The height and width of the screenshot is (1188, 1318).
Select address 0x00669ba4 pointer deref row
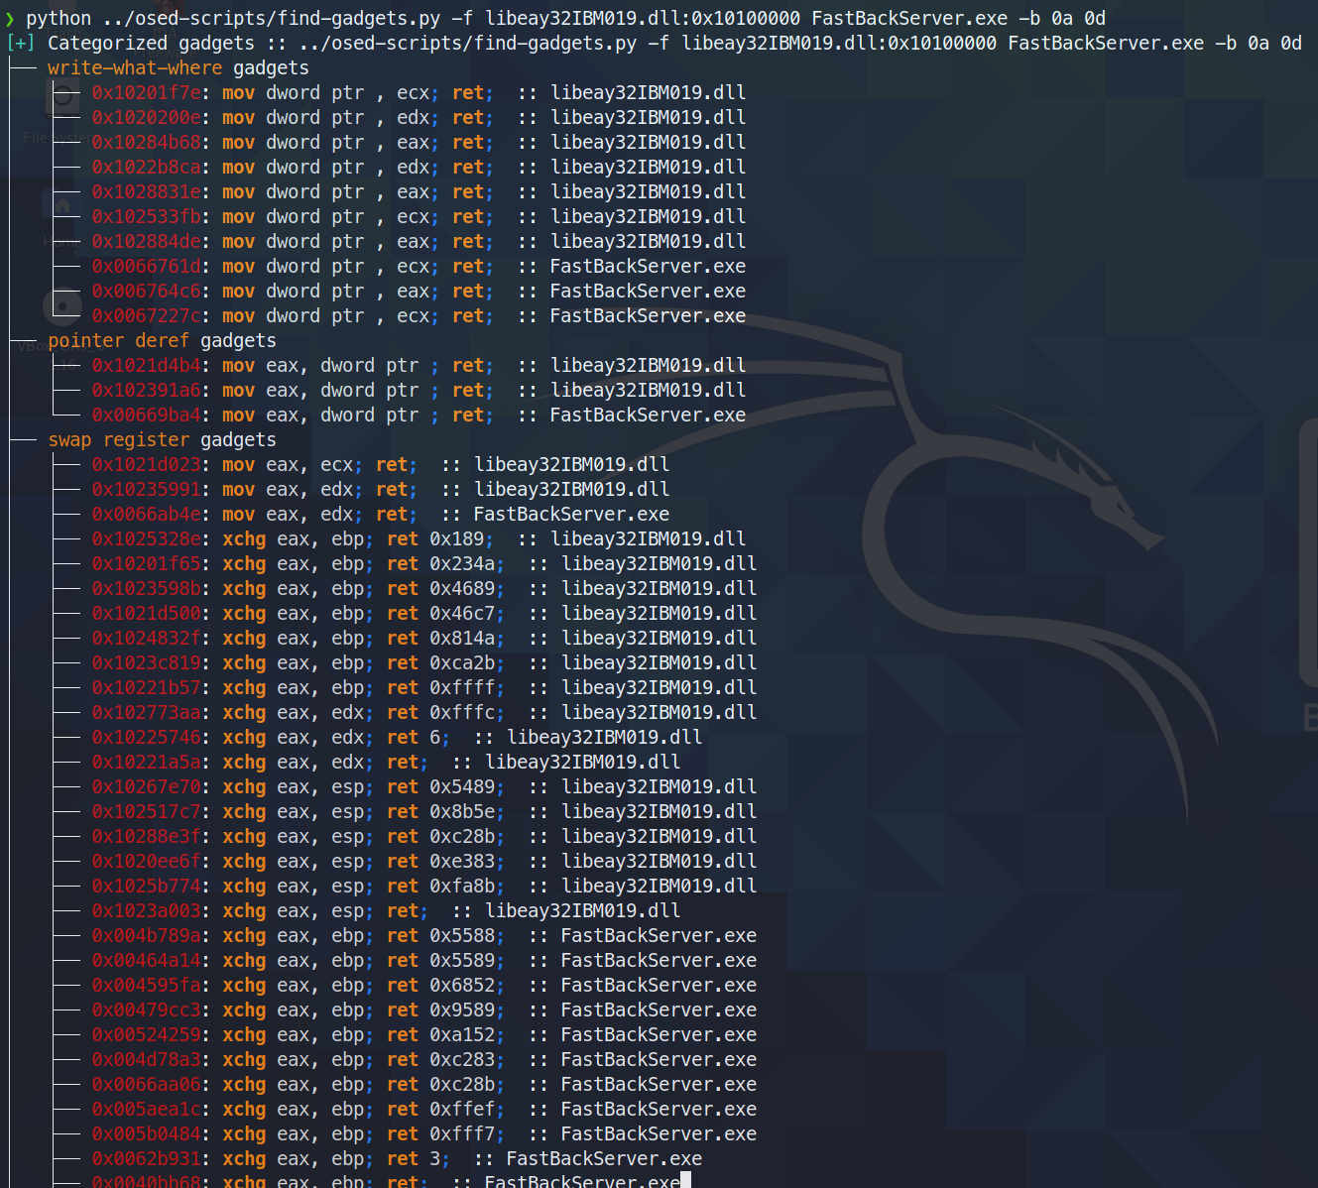(x=419, y=416)
